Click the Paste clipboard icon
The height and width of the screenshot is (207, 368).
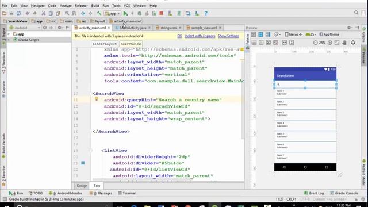(x=58, y=13)
